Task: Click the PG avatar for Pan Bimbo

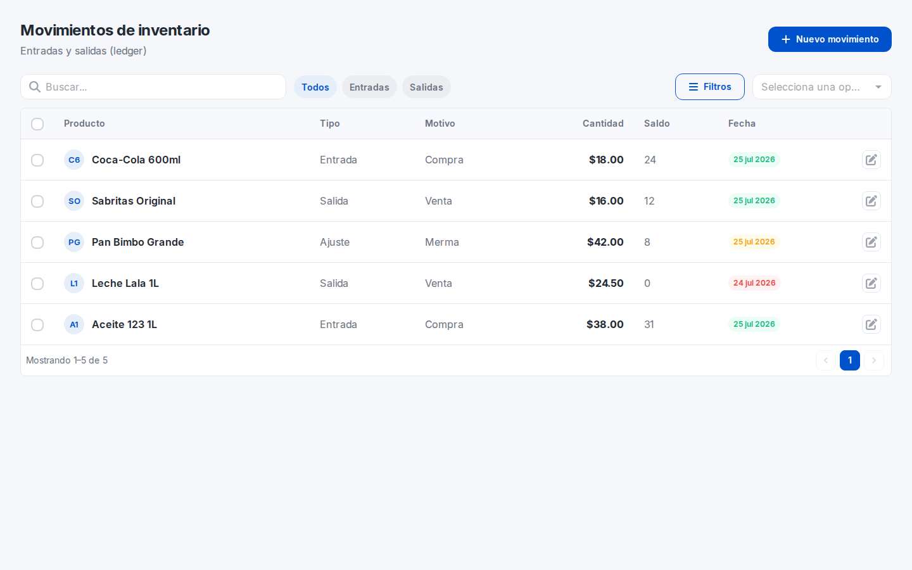Action: coord(74,242)
